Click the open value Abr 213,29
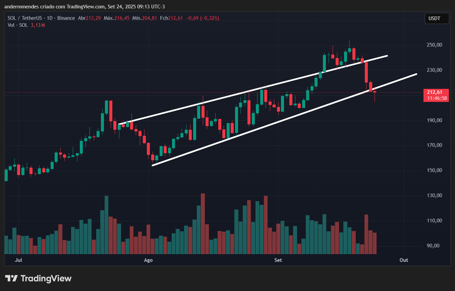The width and height of the screenshot is (455, 291). click(89, 18)
